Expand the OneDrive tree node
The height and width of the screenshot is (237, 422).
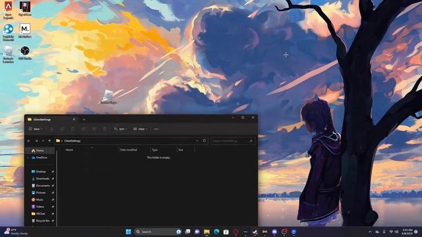28,158
